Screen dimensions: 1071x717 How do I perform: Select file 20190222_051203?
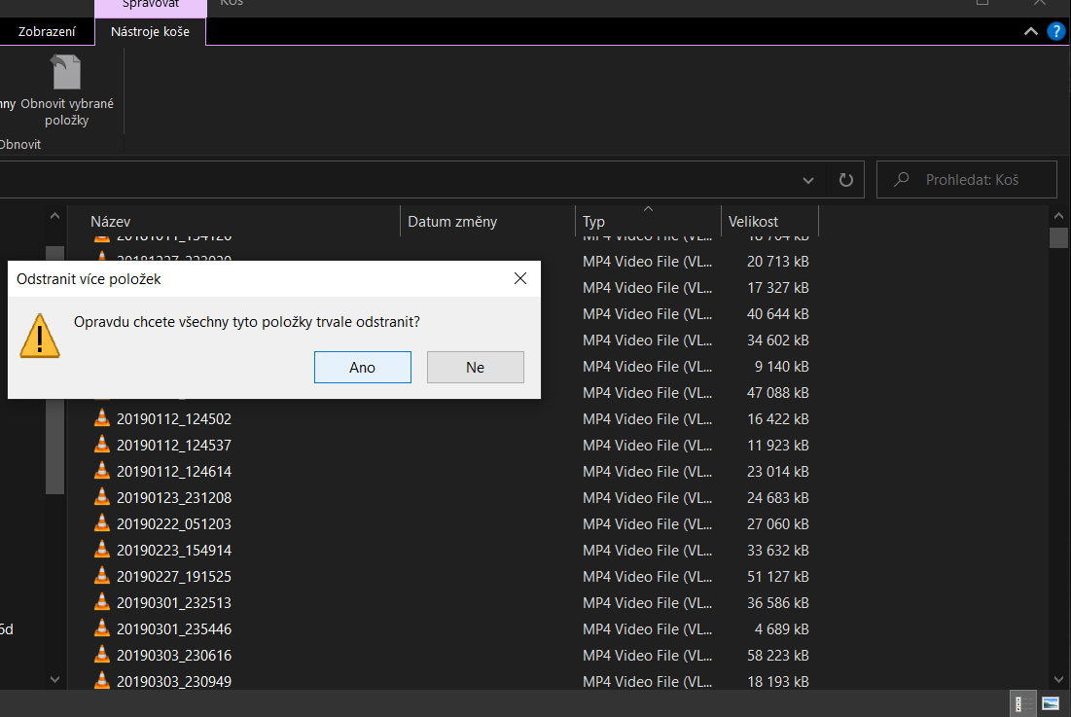(x=173, y=524)
